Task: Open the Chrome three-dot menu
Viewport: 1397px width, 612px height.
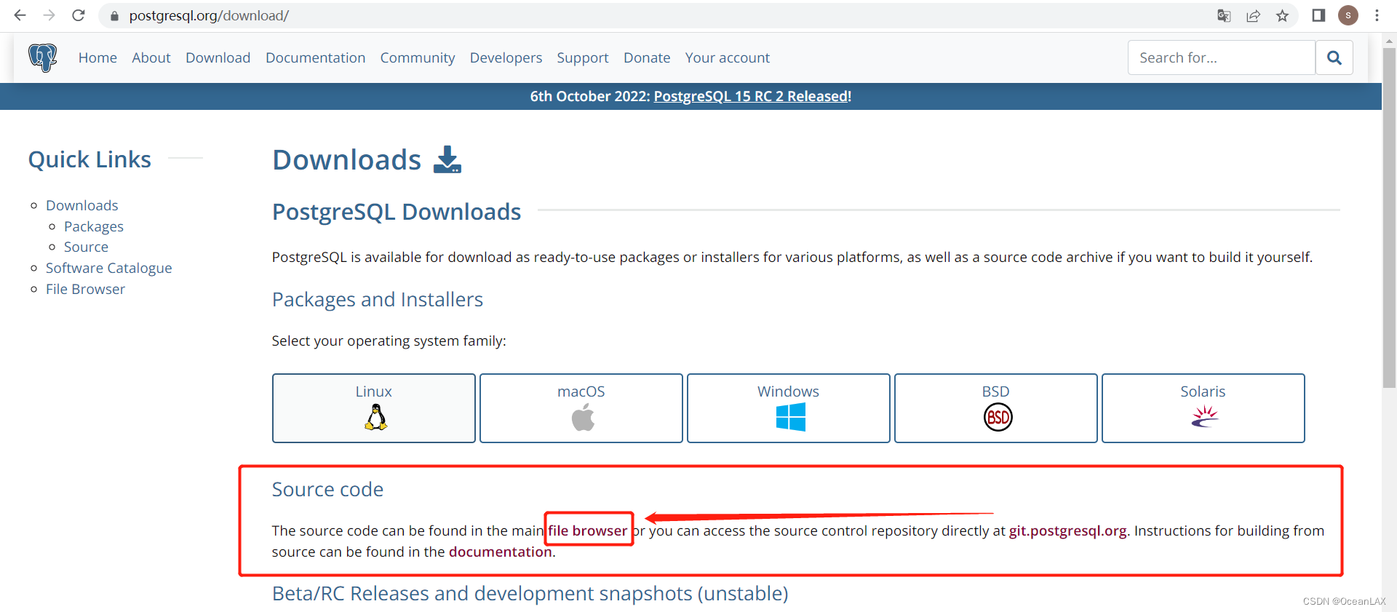Action: click(1377, 15)
